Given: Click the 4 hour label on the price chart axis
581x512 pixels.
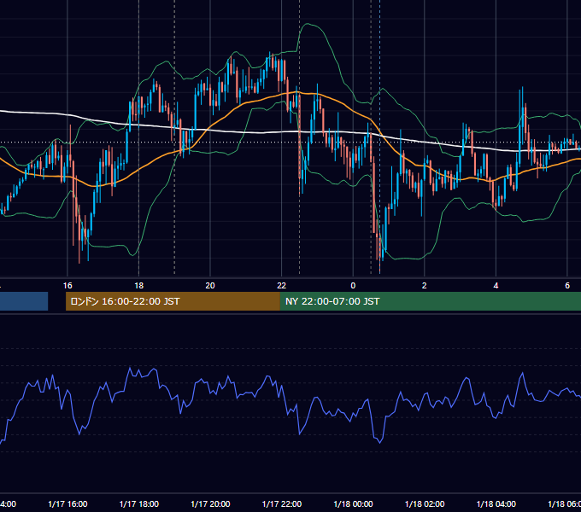Looking at the screenshot, I should [x=496, y=286].
